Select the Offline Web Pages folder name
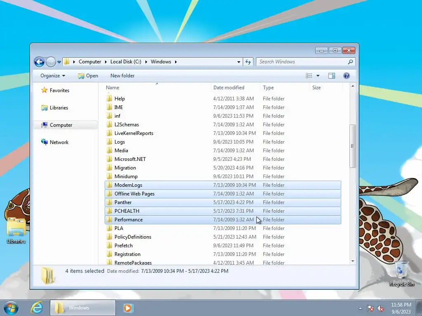This screenshot has width=422, height=316. point(135,194)
